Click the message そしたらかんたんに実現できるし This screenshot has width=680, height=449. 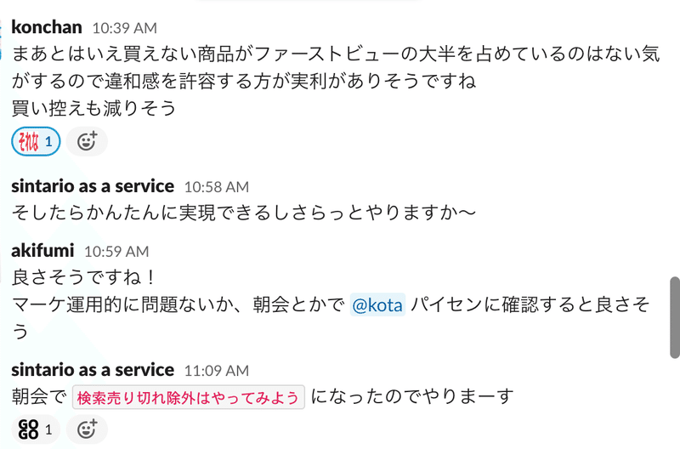pos(243,213)
